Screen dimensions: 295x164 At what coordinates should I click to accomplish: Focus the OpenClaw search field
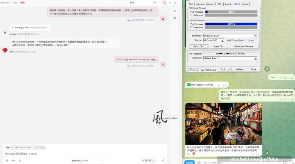143,2
